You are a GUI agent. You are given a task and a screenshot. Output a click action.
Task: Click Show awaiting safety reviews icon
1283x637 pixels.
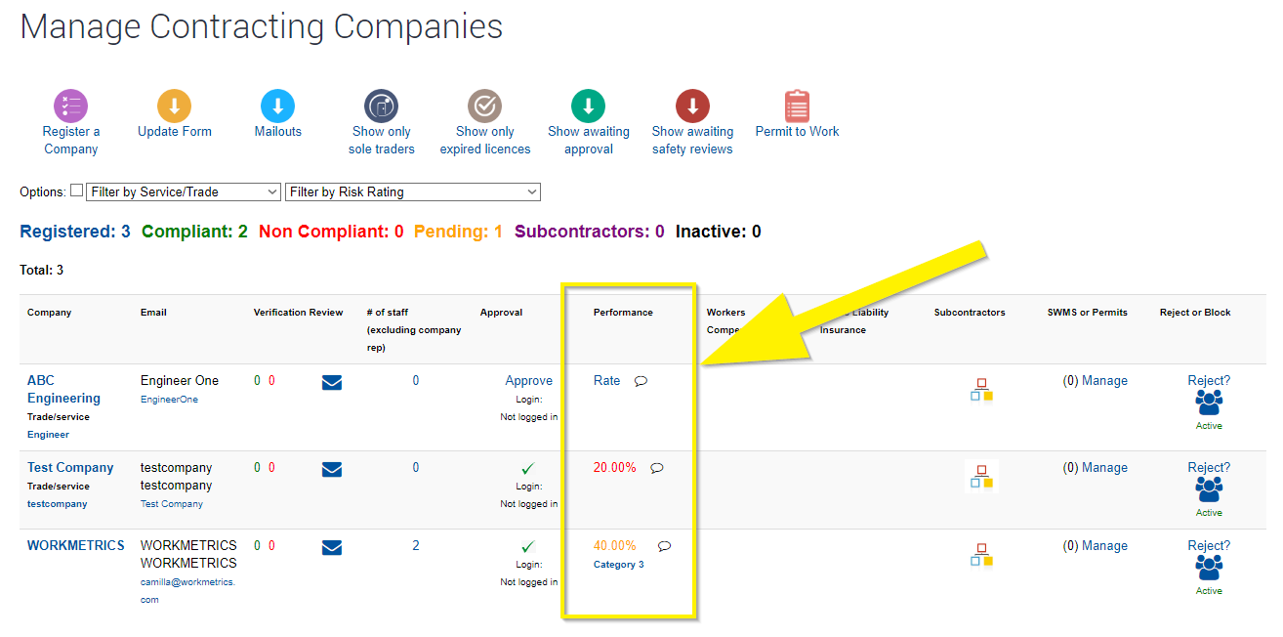click(692, 106)
